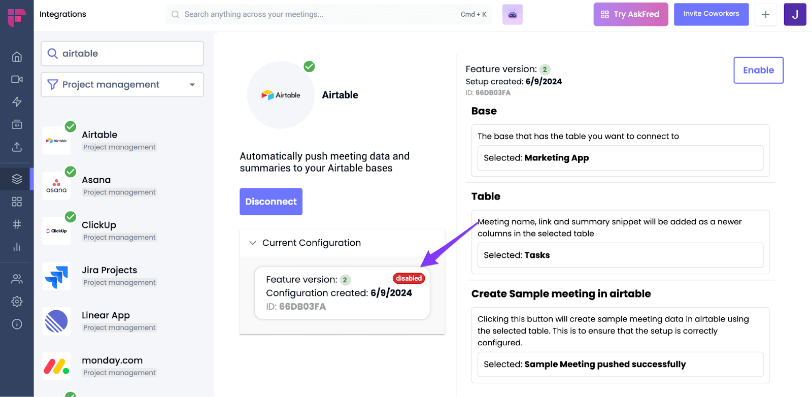Click the Try AskFred button
This screenshot has height=397, width=812.
631,14
